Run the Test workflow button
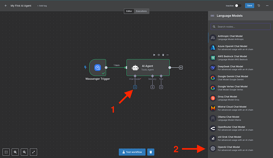The height and width of the screenshot is (158, 273). tap(132, 152)
